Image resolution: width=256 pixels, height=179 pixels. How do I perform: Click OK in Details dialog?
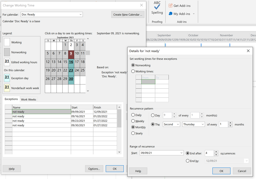point(222,171)
